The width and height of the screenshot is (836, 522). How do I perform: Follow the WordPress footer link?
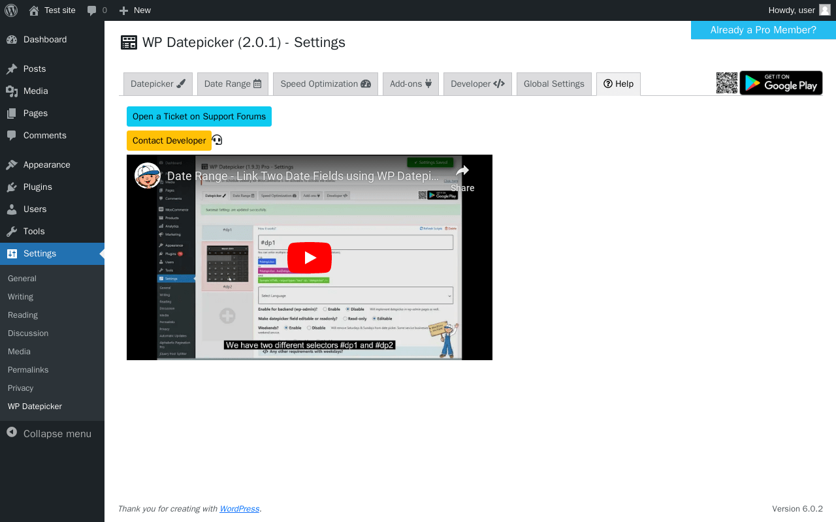pyautogui.click(x=240, y=509)
